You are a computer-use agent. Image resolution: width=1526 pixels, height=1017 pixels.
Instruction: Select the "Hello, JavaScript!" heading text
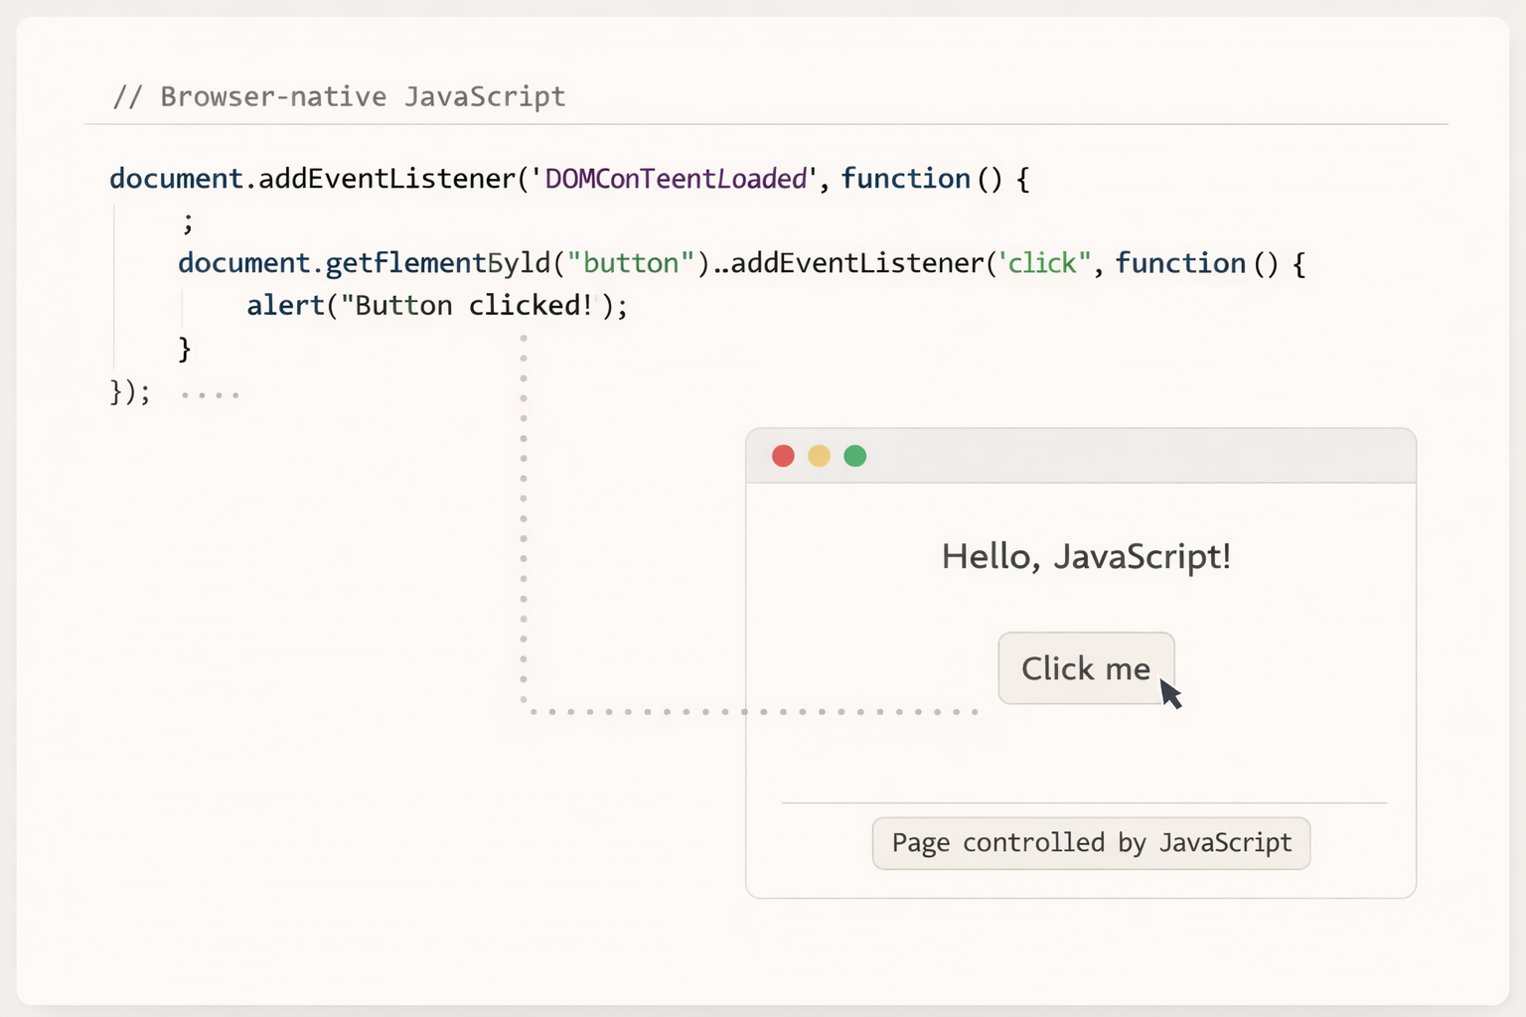(1086, 556)
